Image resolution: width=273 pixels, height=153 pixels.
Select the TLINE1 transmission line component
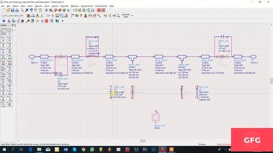click(44, 57)
